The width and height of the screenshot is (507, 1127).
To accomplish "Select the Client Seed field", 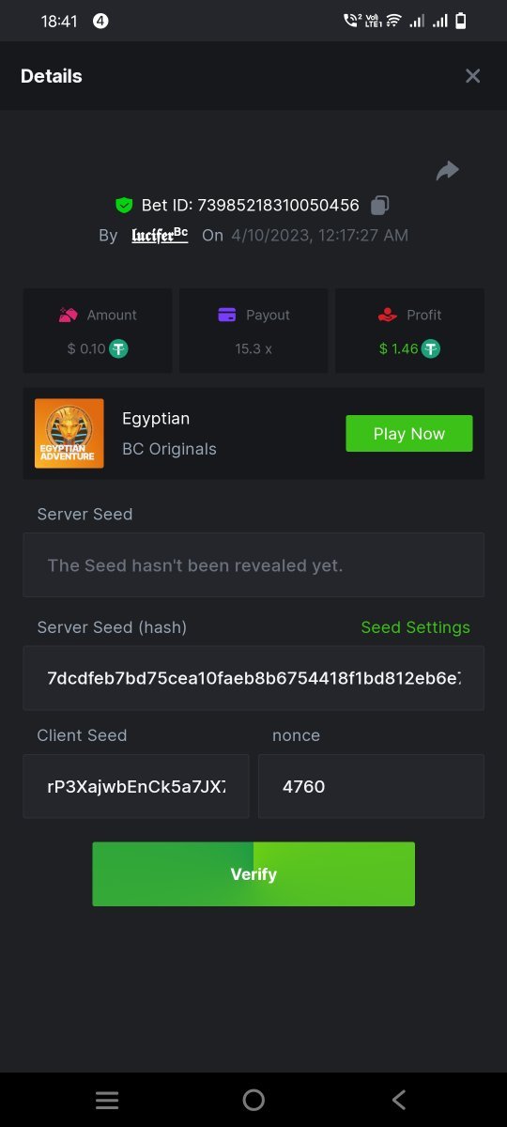I will point(136,786).
